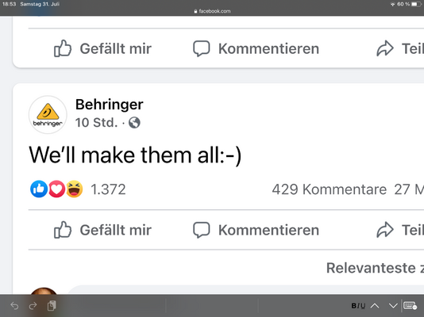View the 429 Kommentare list
Viewport: 424px width, 317px height.
(329, 189)
